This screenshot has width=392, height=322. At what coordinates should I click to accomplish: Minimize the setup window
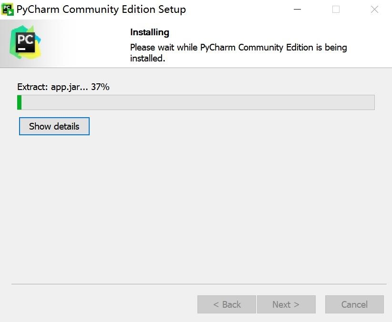(x=297, y=9)
